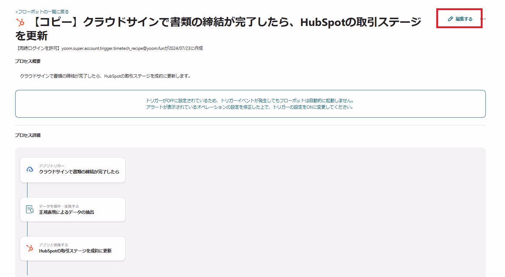Click the プロセス詳細 heading

(x=28, y=135)
